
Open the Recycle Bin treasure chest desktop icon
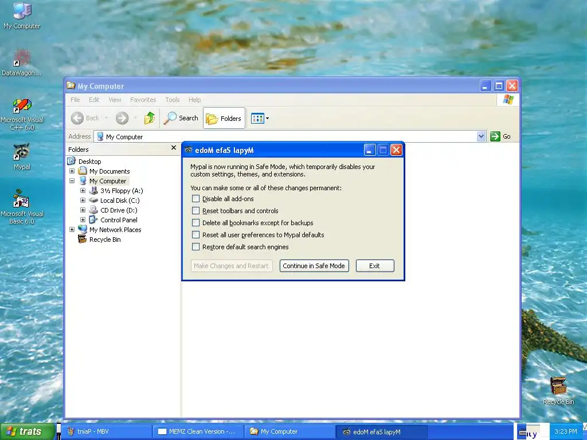click(x=558, y=391)
